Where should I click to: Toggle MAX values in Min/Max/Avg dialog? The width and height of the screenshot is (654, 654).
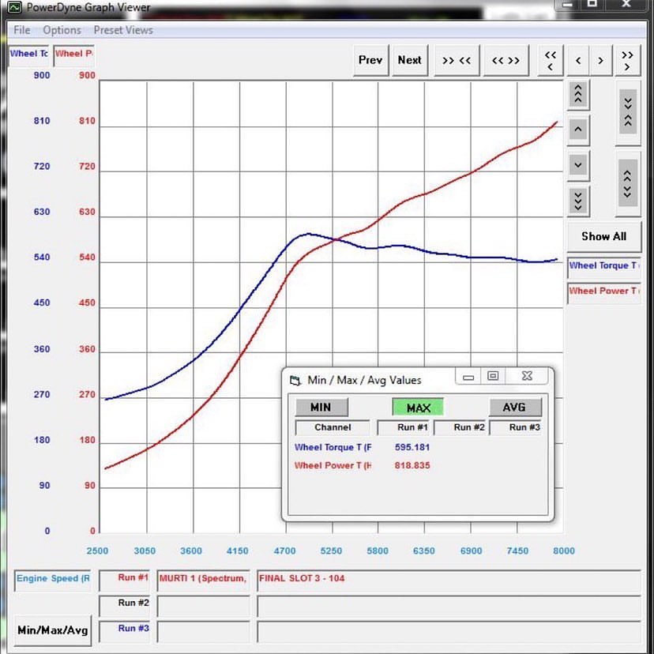pos(418,408)
